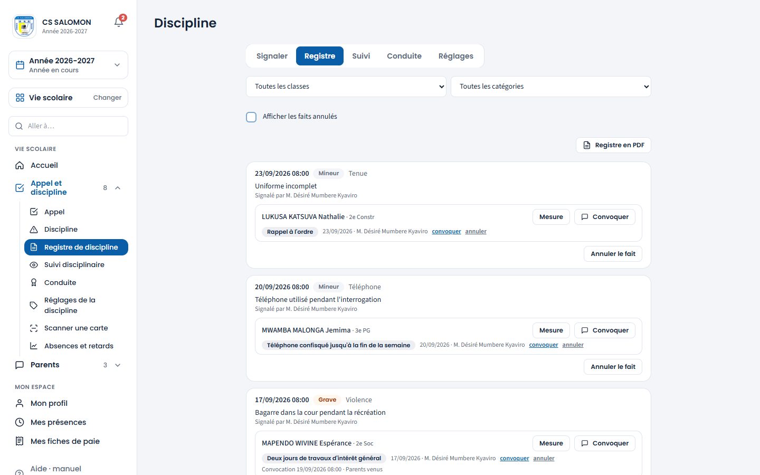The image size is (760, 475).
Task: Expand the Parents section chevron
Action: 118,365
